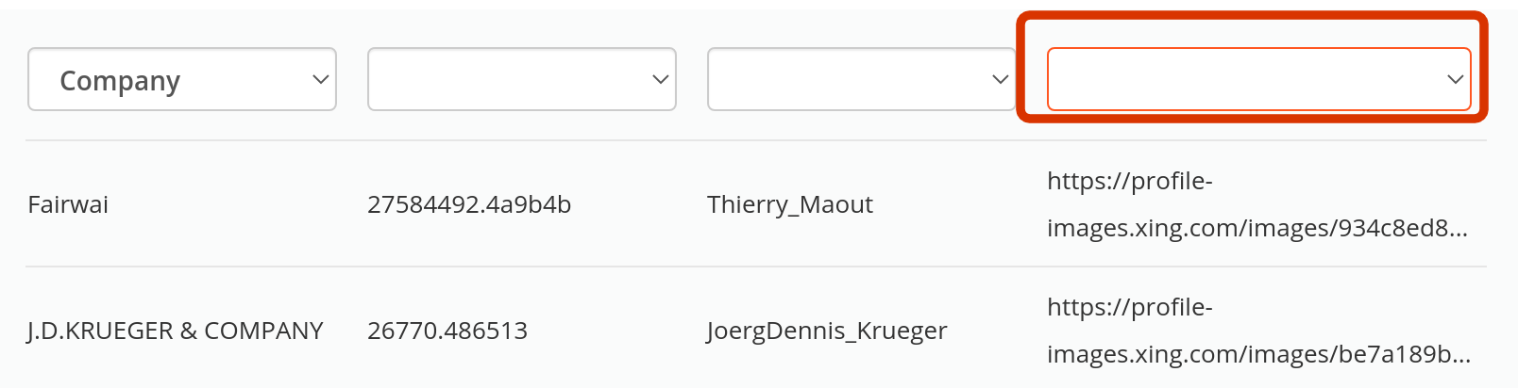Click the chevron arrow in the orange-highlighted dropdown
Screen dimensions: 1518x388
coord(1455,80)
